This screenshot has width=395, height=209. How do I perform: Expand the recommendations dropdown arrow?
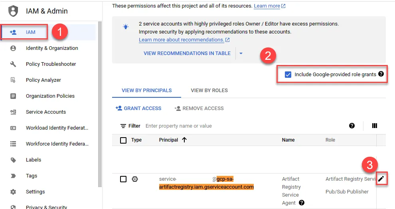241,53
